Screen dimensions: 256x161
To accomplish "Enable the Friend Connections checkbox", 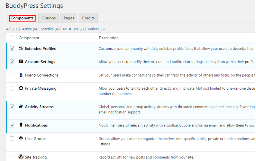I will (12, 75).
